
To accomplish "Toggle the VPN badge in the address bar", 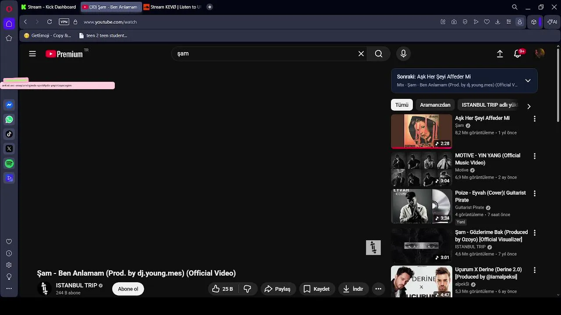I will [64, 22].
